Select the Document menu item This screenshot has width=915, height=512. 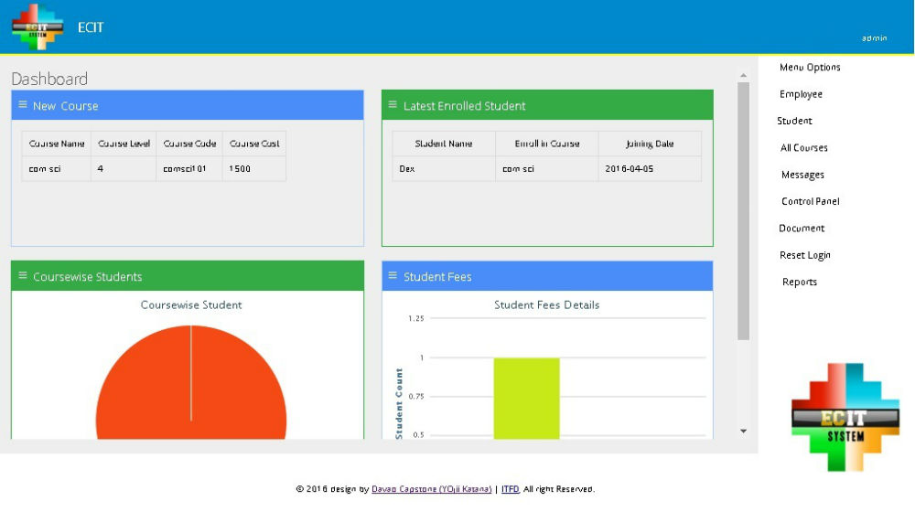coord(802,228)
